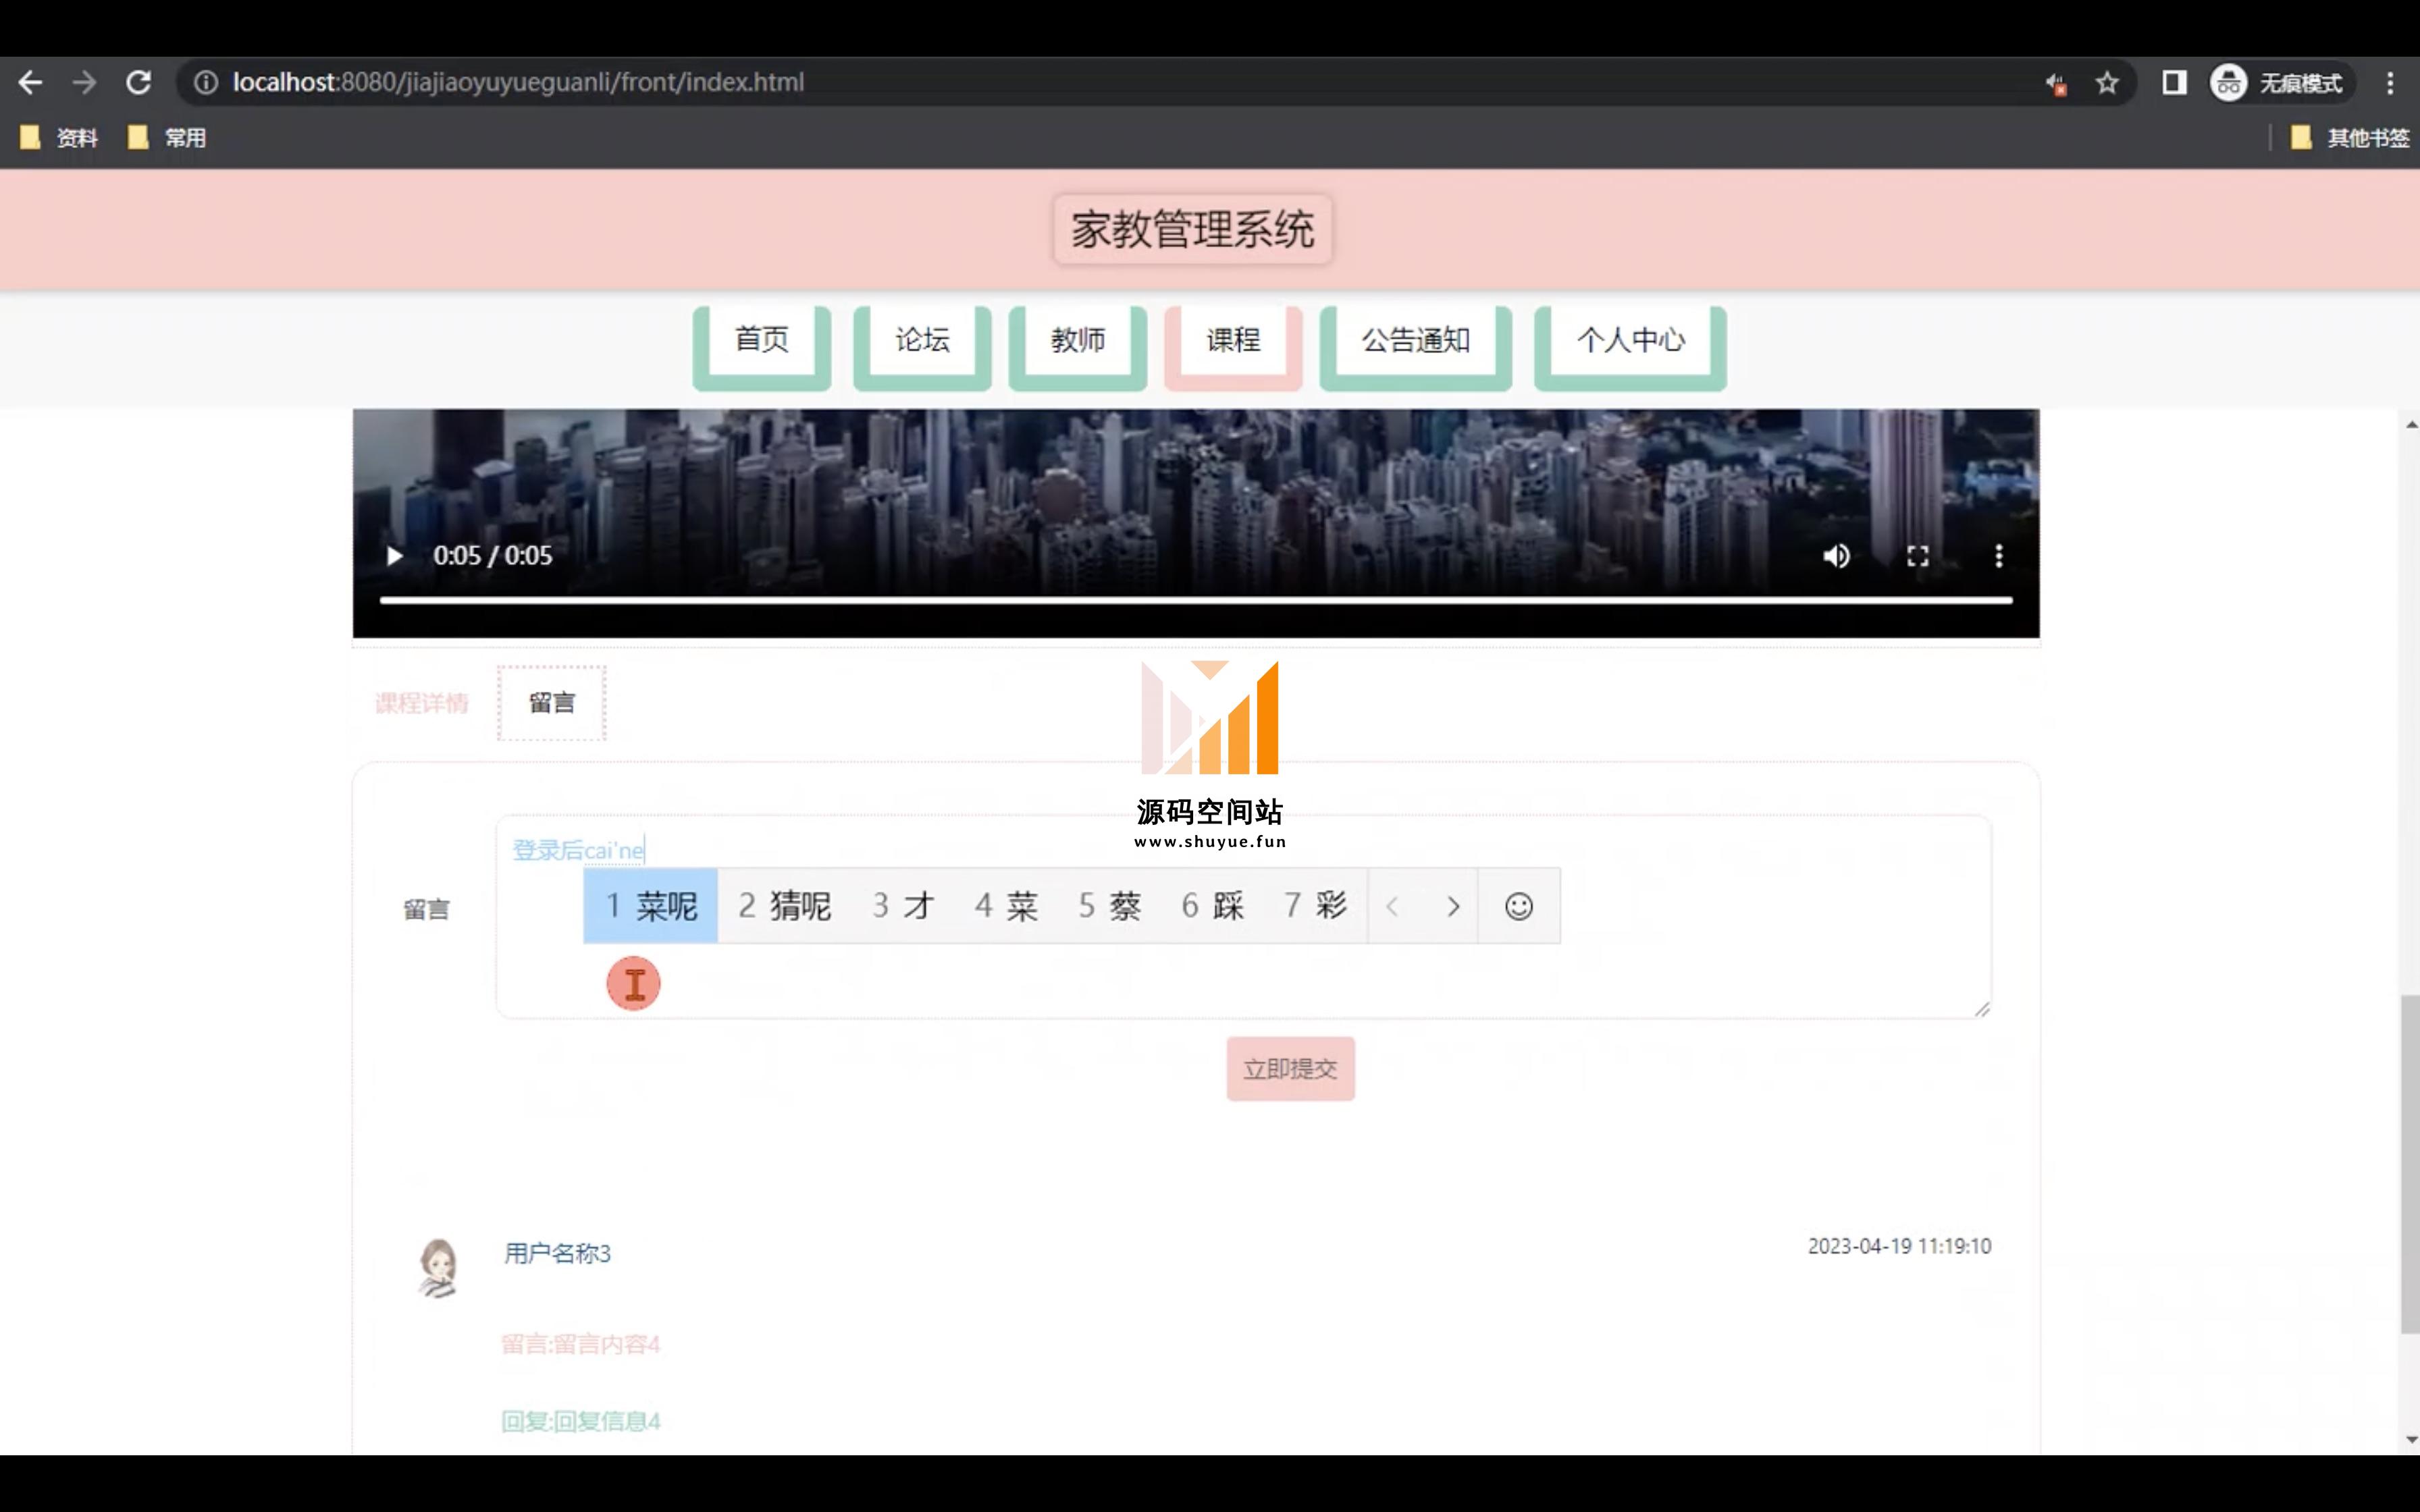The height and width of the screenshot is (1512, 2420).
Task: Click the 家教管理系统 site title
Action: pyautogui.click(x=1192, y=230)
